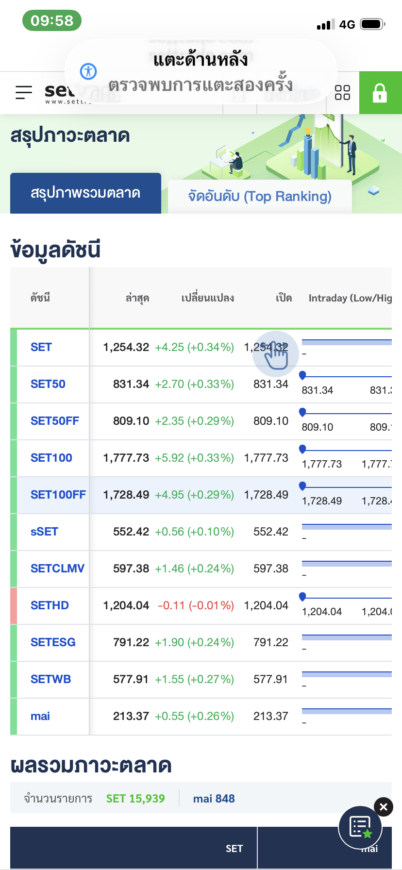Dismiss the floating widget with the X

pyautogui.click(x=384, y=807)
